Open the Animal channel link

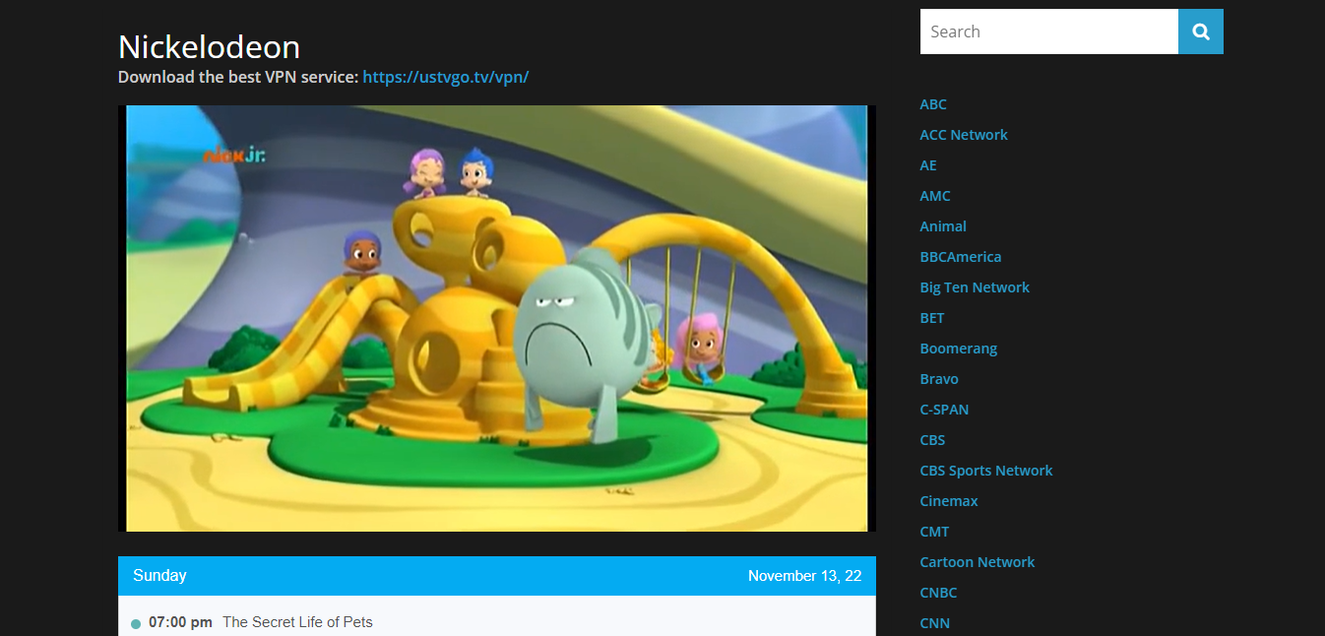[943, 226]
